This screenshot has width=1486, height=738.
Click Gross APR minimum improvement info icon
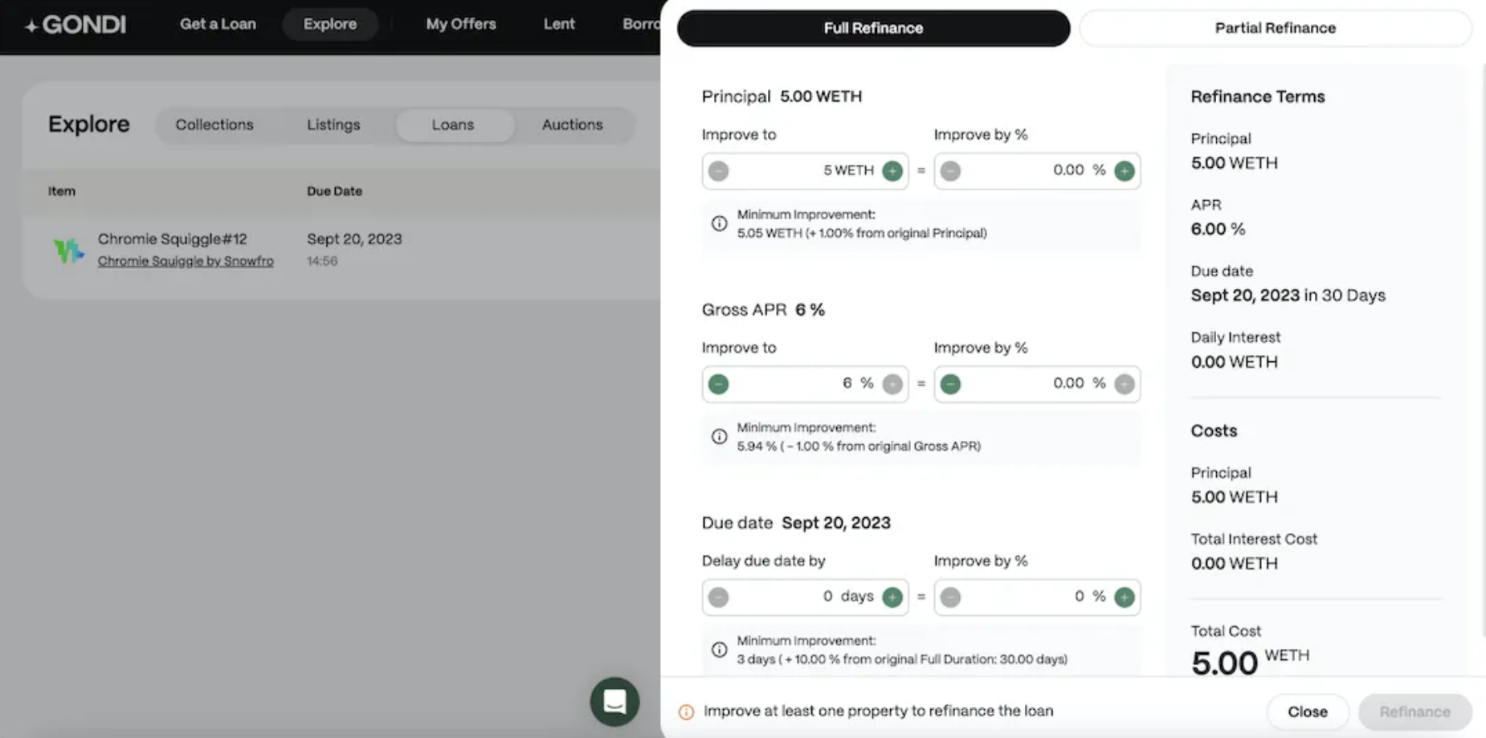[x=719, y=436]
